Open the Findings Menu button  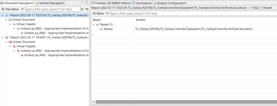98,13
